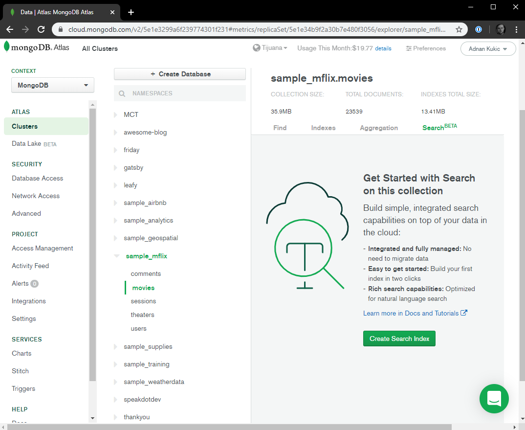
Task: Open Data Lake BETA
Action: click(x=34, y=144)
